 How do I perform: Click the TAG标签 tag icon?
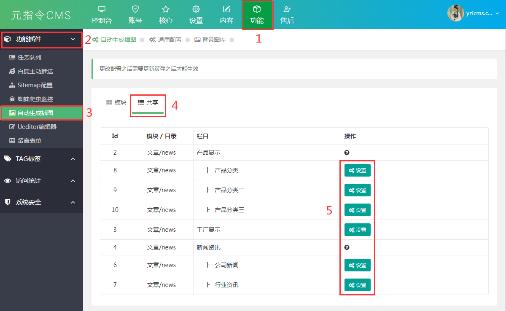(8, 159)
